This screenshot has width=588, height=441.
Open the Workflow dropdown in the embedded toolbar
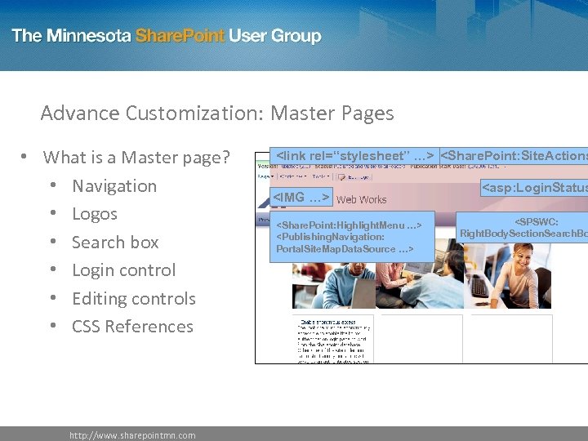[293, 176]
